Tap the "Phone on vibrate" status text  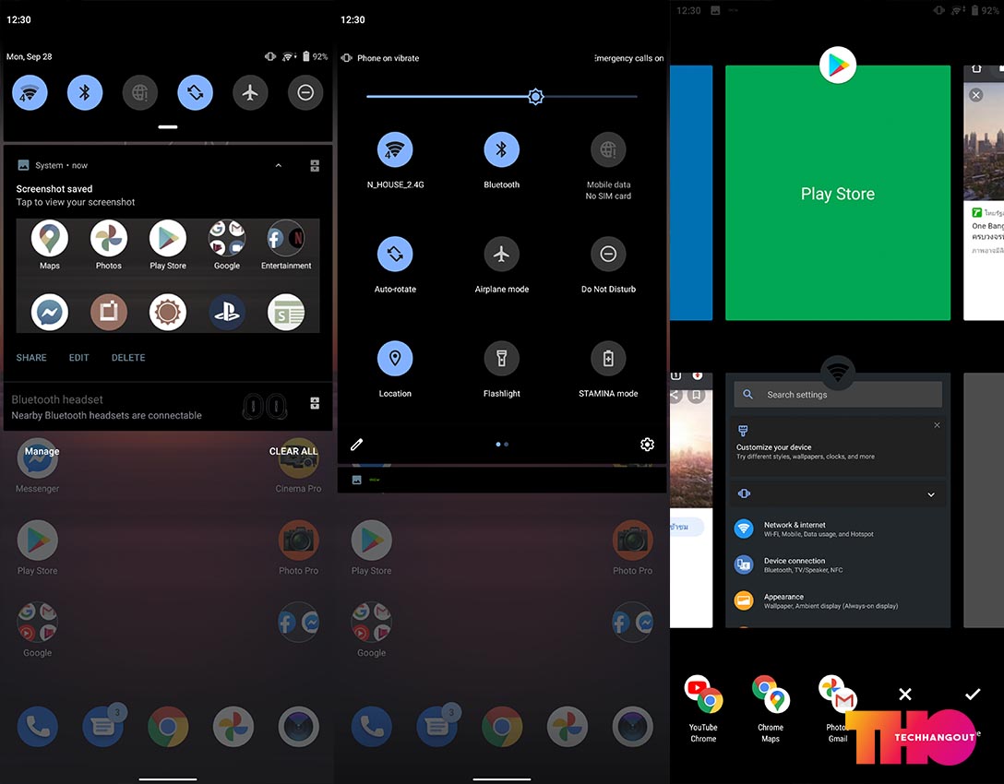click(x=388, y=58)
